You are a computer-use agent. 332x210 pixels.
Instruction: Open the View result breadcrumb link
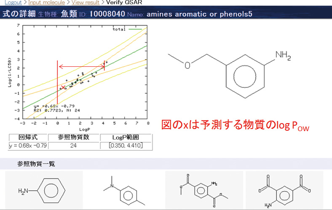(86, 3)
